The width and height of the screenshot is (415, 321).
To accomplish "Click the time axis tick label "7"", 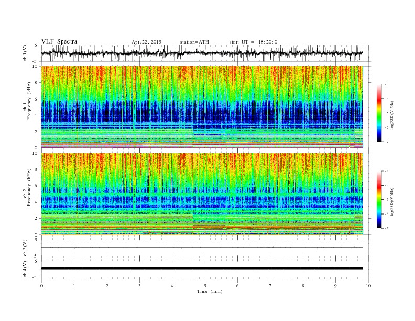I will coord(270,286).
